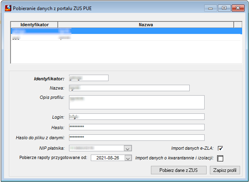Minimize the ZUS PUE window
The width and height of the screenshot is (249, 182).
pos(210,8)
